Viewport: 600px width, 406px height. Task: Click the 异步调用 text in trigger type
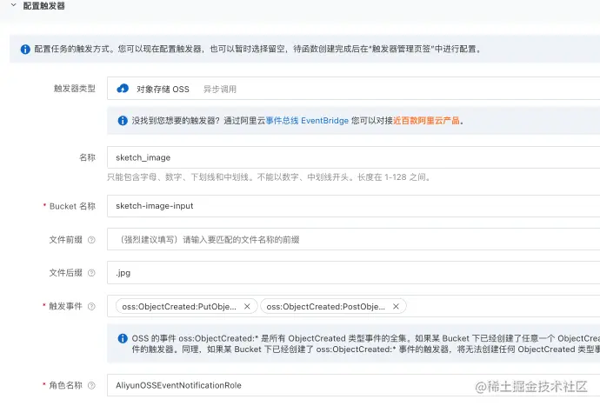point(220,90)
